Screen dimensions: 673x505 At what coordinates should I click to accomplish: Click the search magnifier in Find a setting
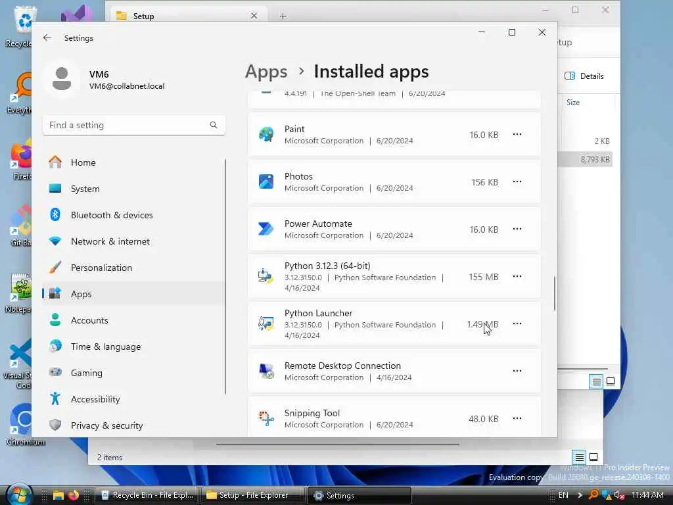214,125
